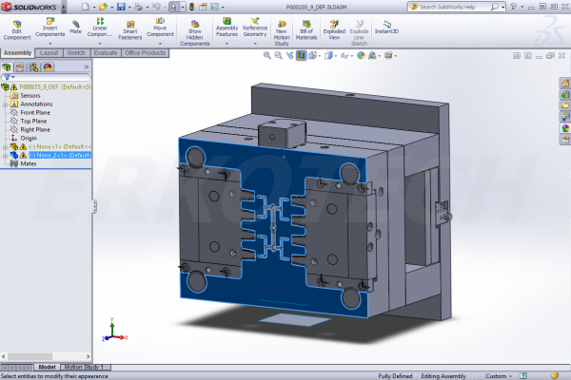Click Show Hidden Components

click(x=195, y=30)
